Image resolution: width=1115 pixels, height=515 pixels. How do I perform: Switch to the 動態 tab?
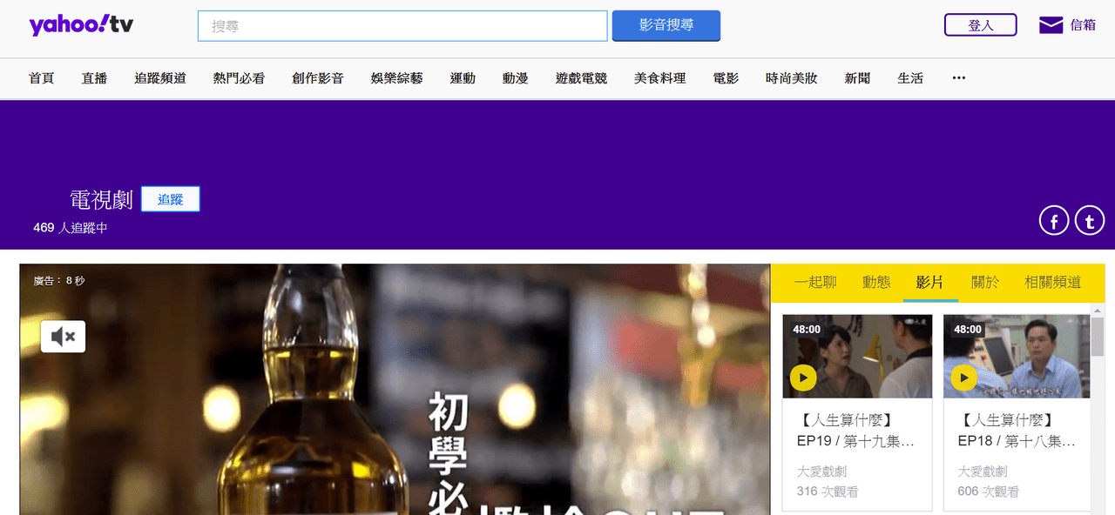tap(876, 283)
